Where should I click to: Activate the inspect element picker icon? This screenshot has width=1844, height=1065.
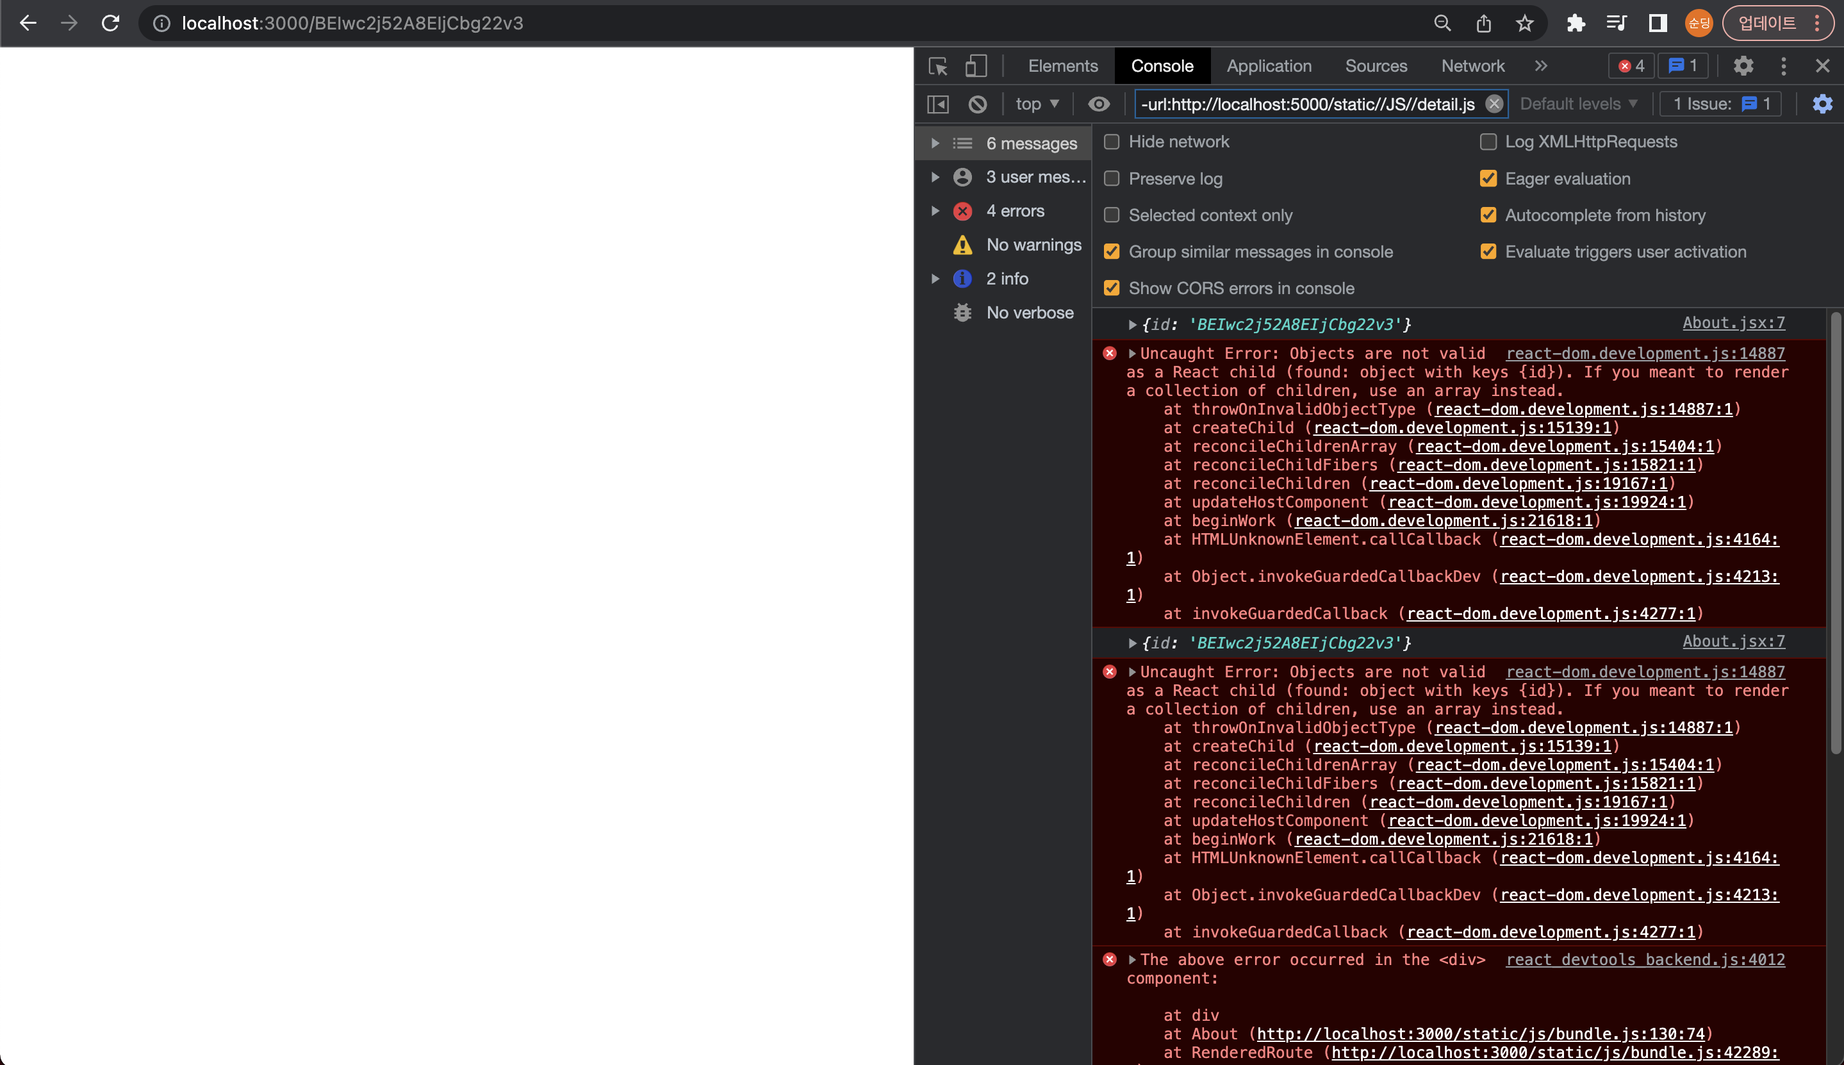[x=938, y=66]
